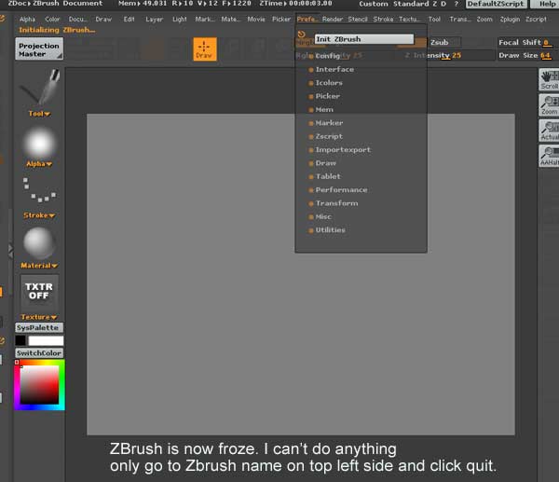The height and width of the screenshot is (482, 559).
Task: Expand the Draw submenu in Preferences
Action: 322,163
